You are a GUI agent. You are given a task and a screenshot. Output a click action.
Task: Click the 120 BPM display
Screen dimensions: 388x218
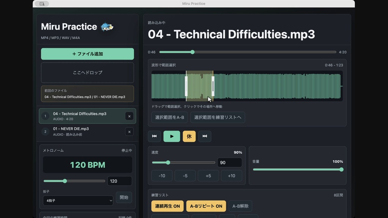click(88, 165)
